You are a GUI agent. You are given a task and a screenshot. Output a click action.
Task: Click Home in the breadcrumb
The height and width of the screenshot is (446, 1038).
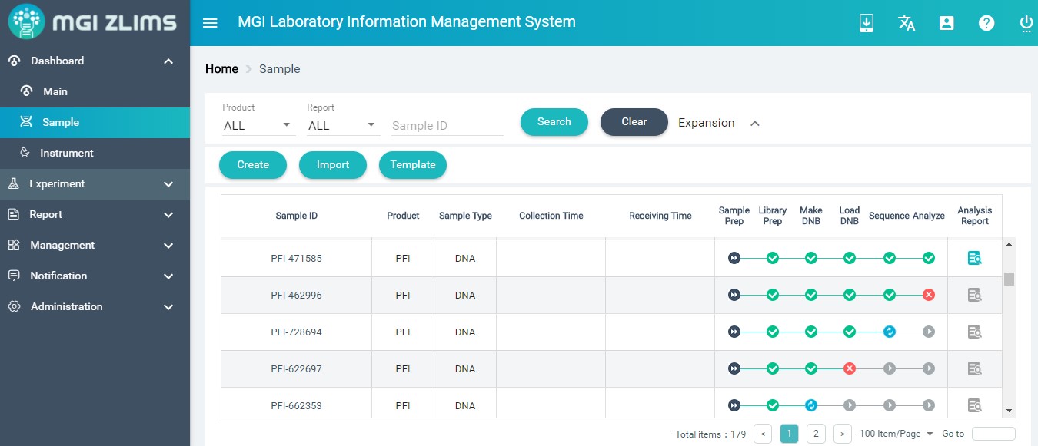tap(221, 69)
